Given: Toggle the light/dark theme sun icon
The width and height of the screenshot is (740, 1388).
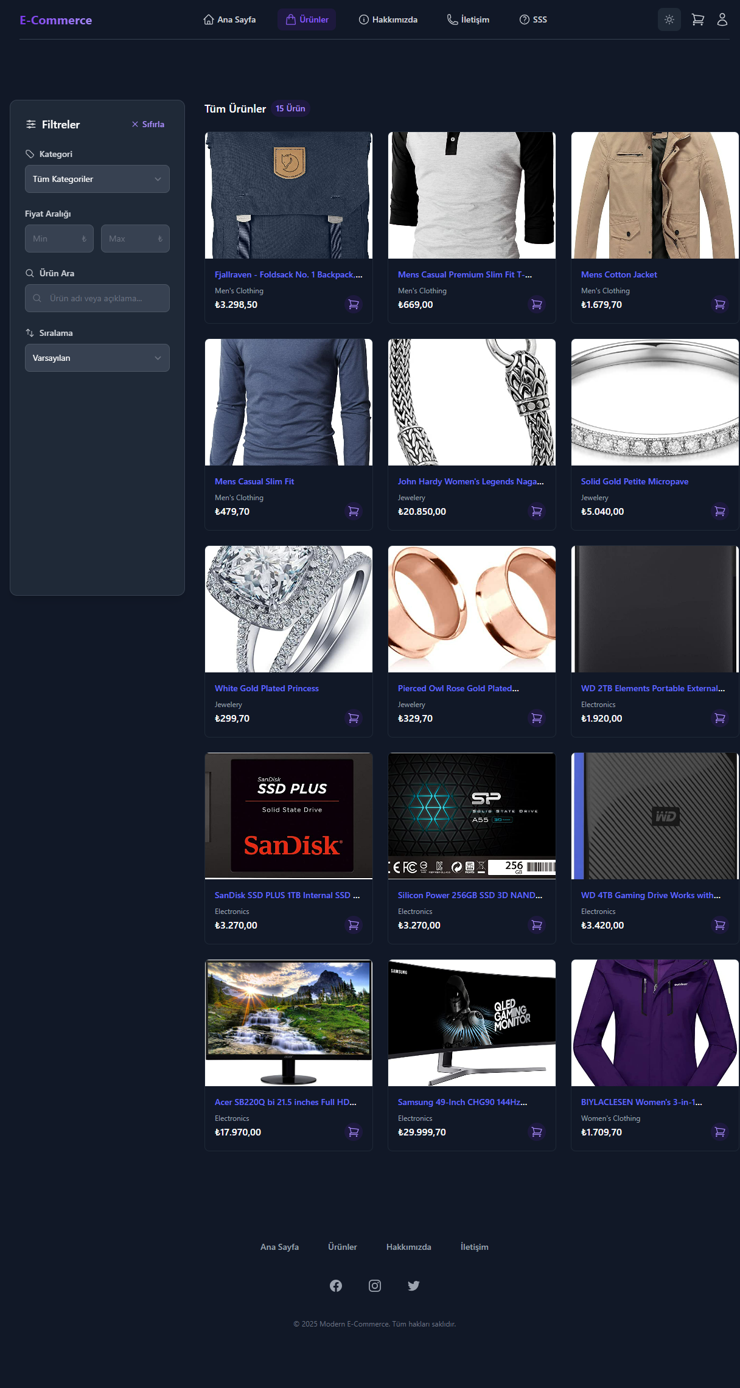Looking at the screenshot, I should point(669,19).
